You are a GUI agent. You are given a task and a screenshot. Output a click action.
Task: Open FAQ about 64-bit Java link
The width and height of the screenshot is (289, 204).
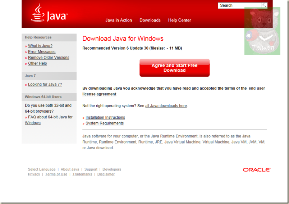point(49,120)
